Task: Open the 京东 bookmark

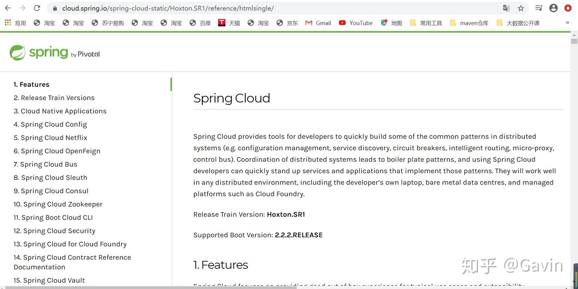Action: coord(287,23)
